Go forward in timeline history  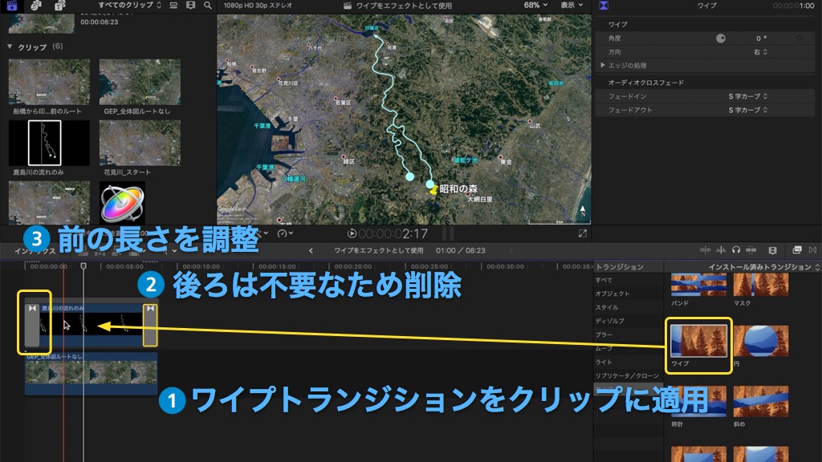coord(511,251)
